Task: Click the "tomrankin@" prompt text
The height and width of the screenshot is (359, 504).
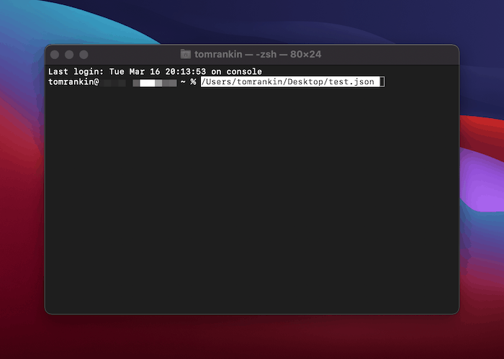Action: click(x=73, y=82)
